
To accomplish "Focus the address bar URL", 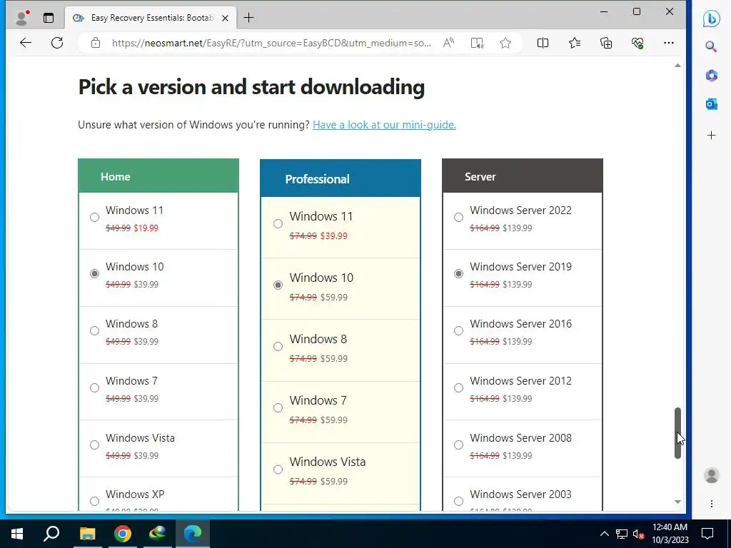I will 271,43.
